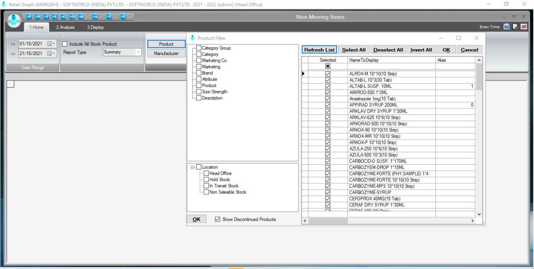Image resolution: width=534 pixels, height=269 pixels.
Task: Open dropdown arrow next to T toolbar icon
Action: (115, 17)
